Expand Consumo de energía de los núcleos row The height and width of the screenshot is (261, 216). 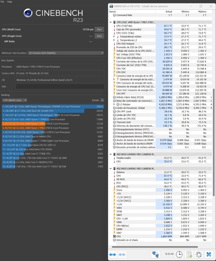[114, 79]
